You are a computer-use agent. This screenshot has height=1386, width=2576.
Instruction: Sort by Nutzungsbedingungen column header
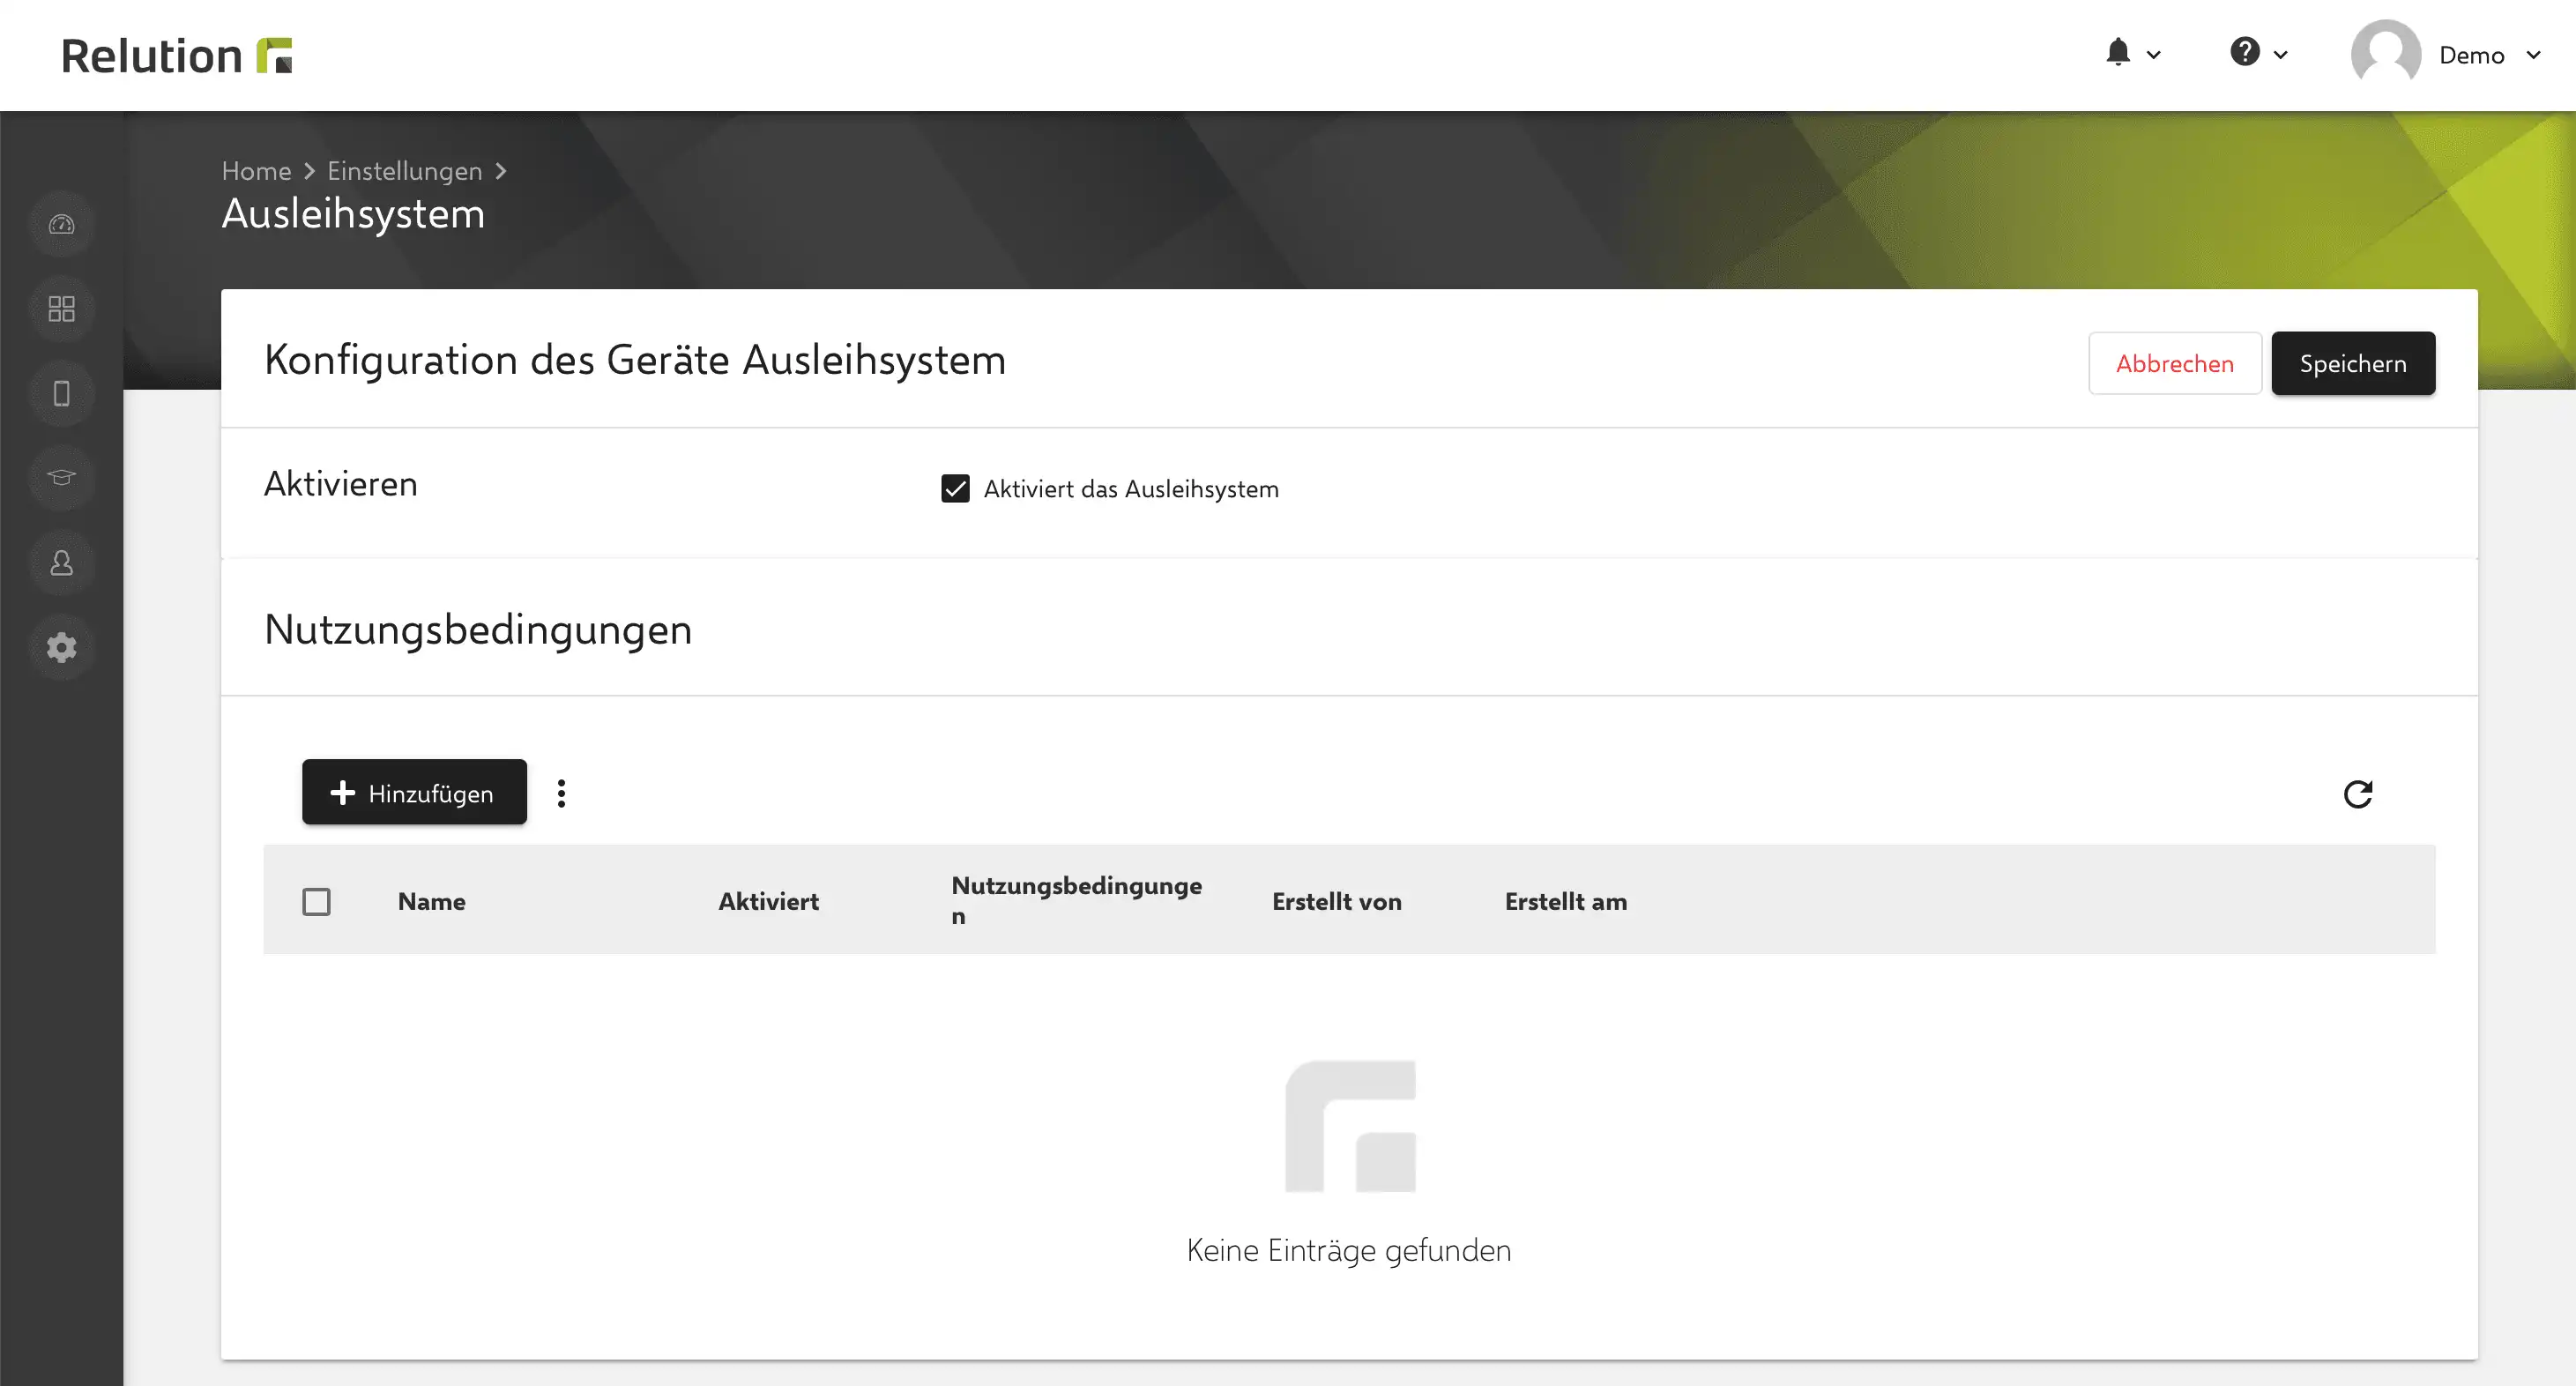1076,900
